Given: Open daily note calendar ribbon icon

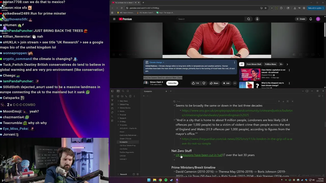Looking at the screenshot, I should click(112, 108).
